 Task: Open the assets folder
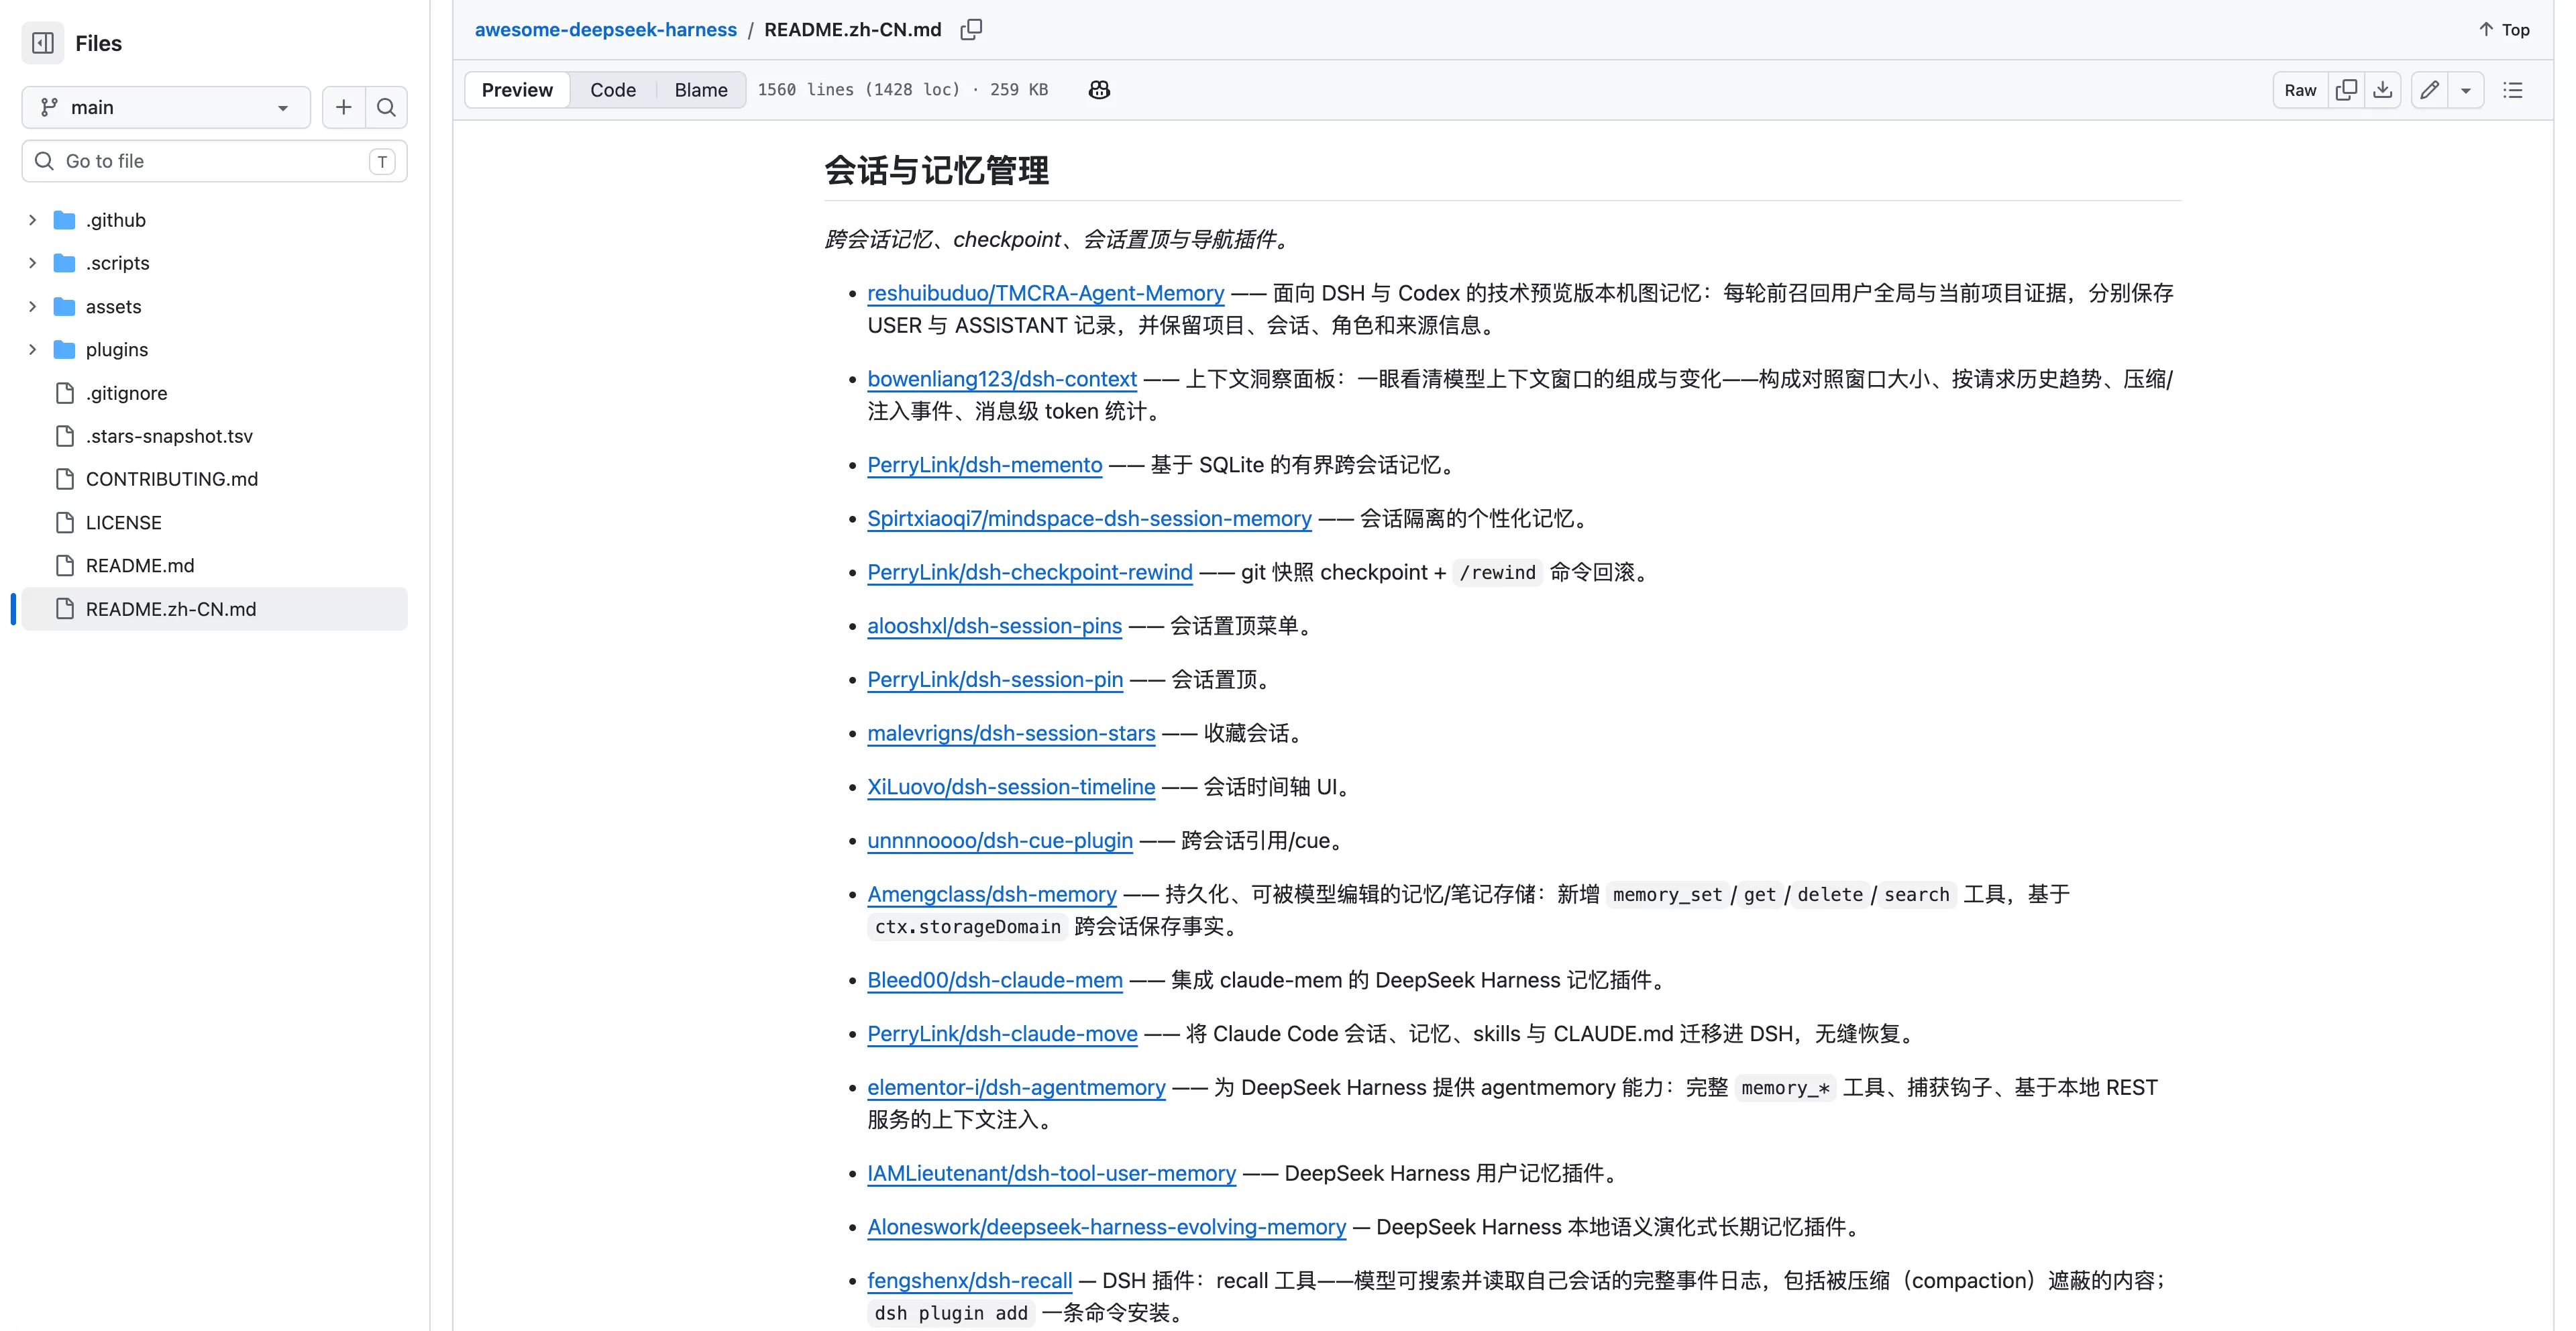click(113, 306)
